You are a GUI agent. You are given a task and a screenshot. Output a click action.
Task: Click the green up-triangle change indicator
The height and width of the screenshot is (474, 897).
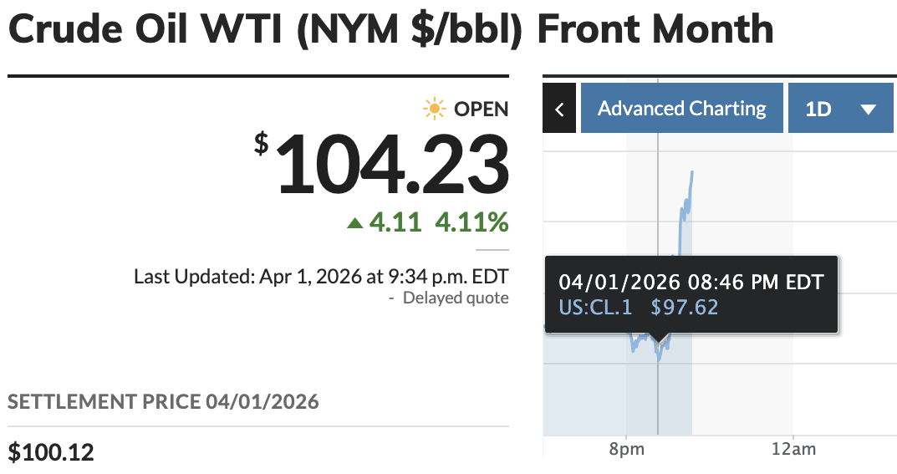355,222
